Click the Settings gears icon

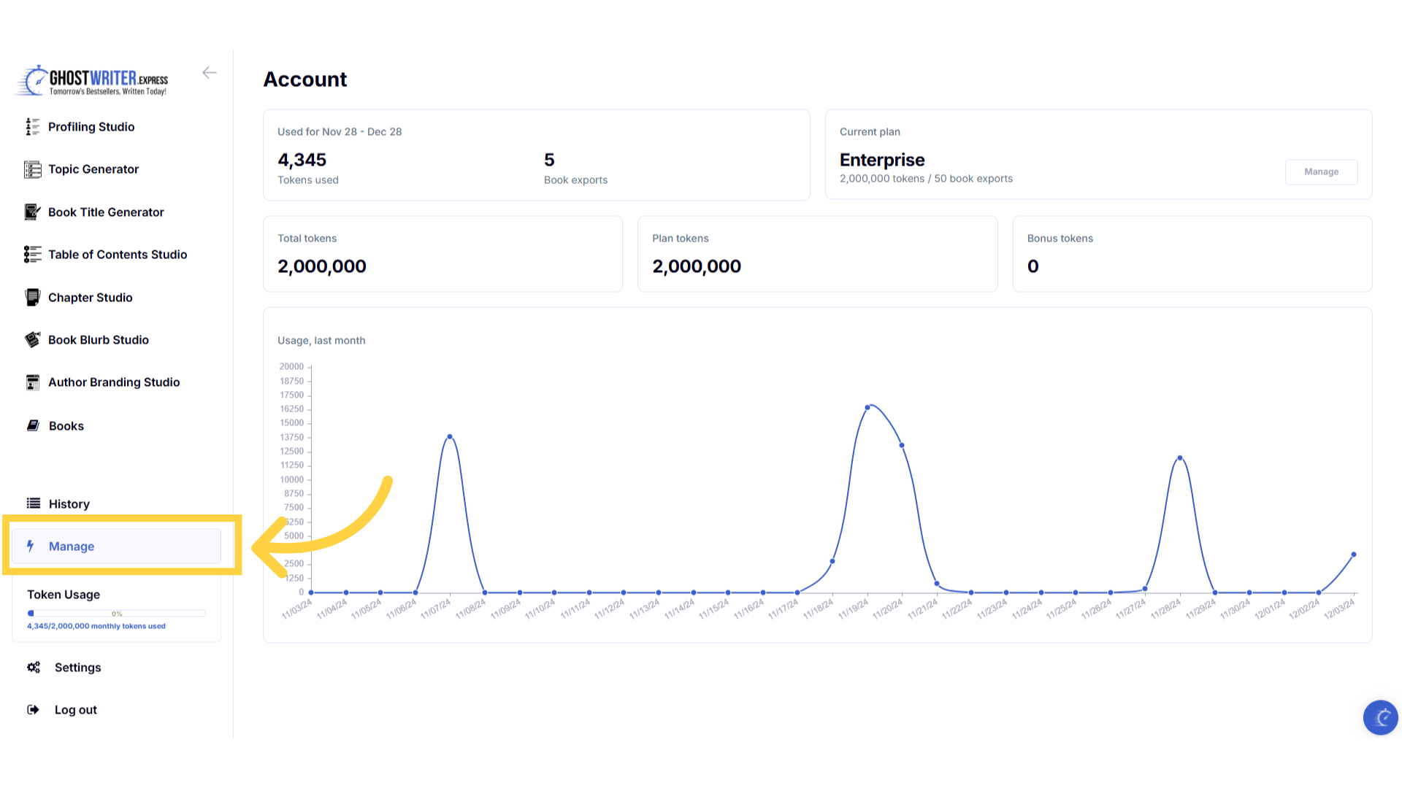click(34, 668)
